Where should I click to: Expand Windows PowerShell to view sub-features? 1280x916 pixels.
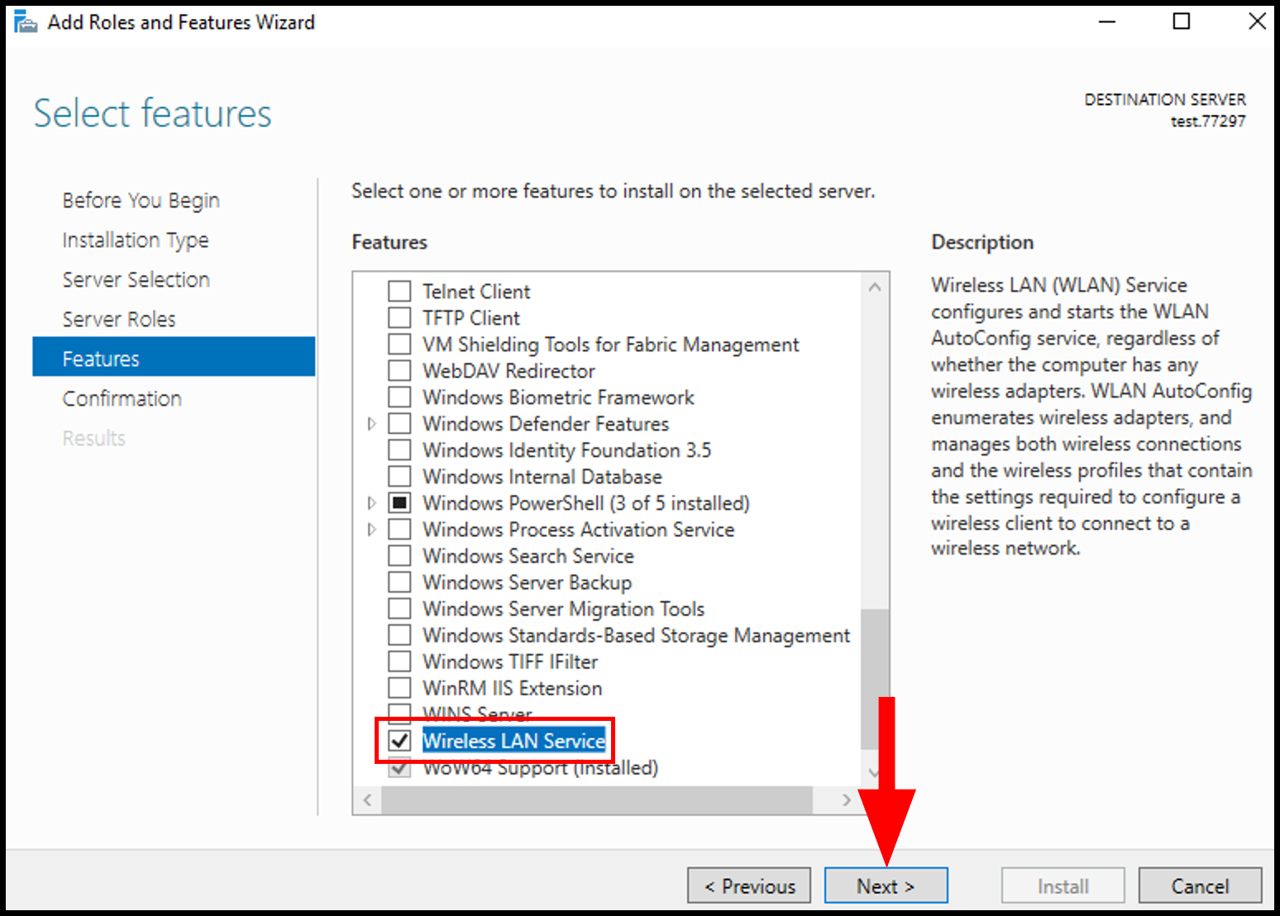point(371,503)
